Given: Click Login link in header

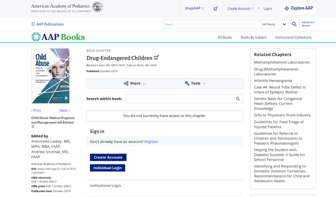Looking at the screenshot, I should pos(268,9).
